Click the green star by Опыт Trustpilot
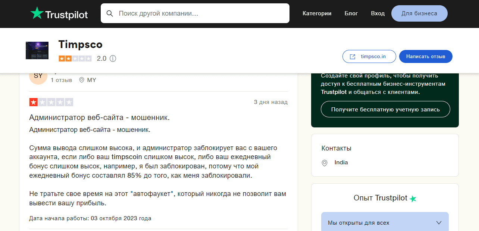 413,199
